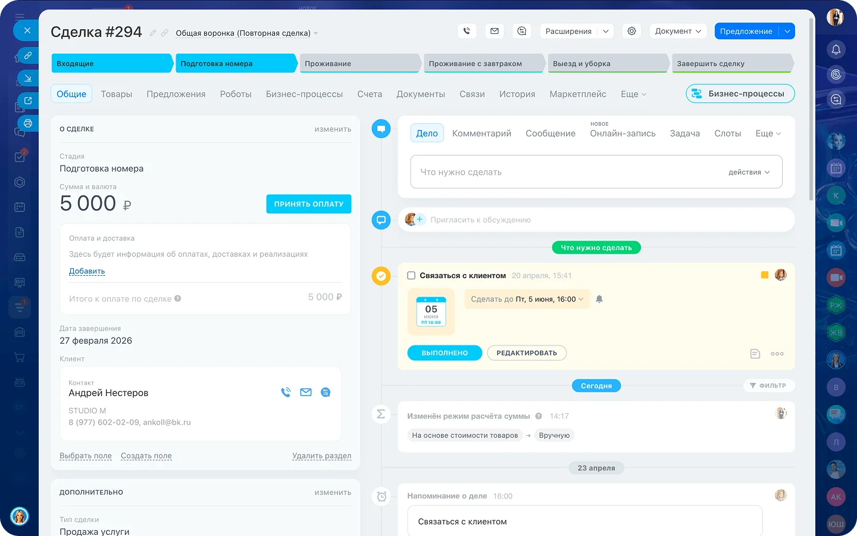857x536 pixels.
Task: Check the Связаться с клиентом checkbox
Action: [x=411, y=276]
